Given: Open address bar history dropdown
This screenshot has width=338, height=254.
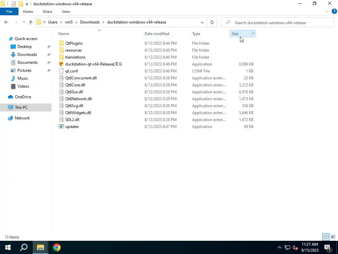Looking at the screenshot, I should [202, 22].
